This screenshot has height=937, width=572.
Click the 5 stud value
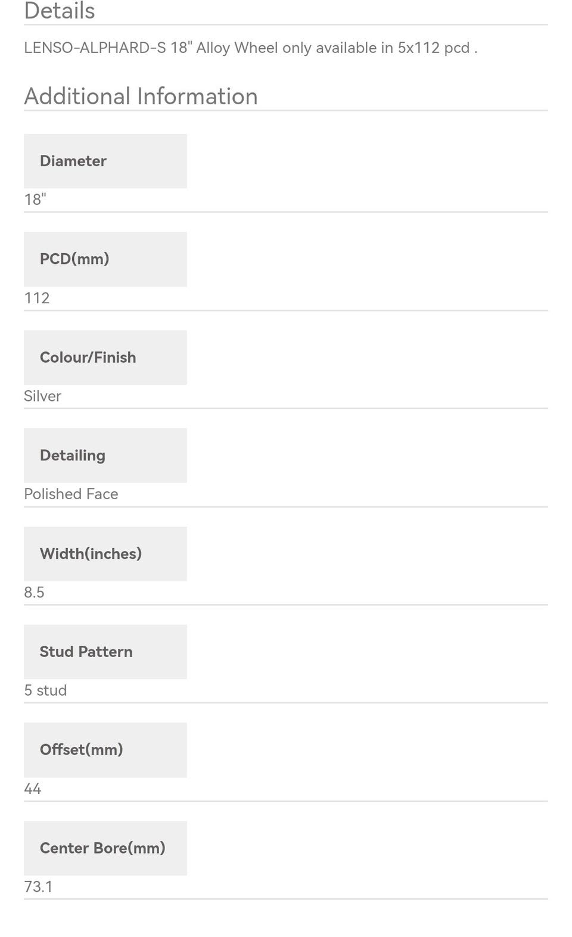[x=45, y=690]
